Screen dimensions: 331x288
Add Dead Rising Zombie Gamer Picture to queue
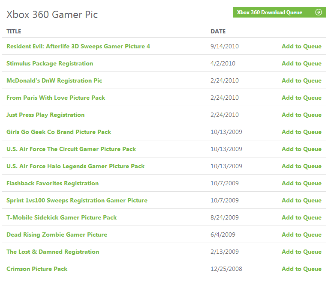pos(301,235)
